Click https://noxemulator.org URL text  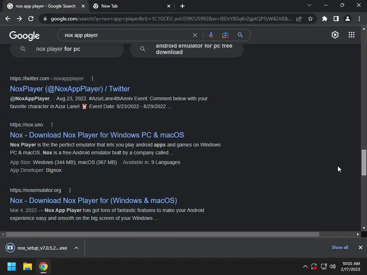(35, 190)
